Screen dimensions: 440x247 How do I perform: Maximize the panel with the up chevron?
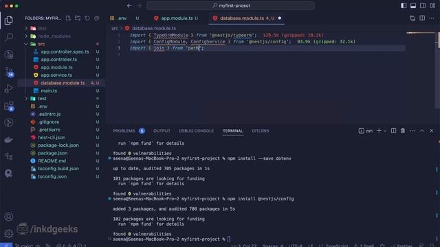[x=421, y=131]
